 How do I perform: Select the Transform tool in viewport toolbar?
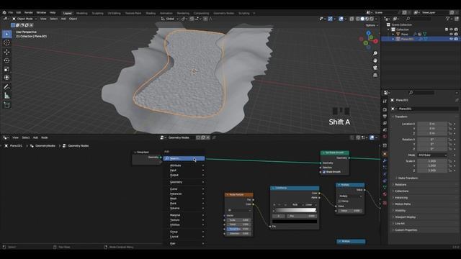pos(6,78)
